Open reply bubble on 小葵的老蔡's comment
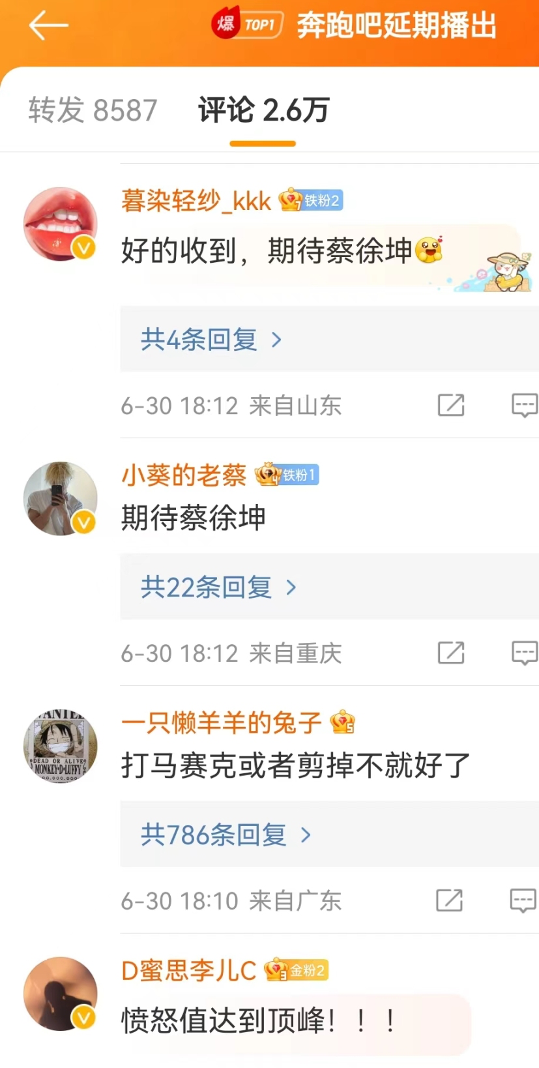Viewport: 539px width, 1068px height. click(524, 653)
